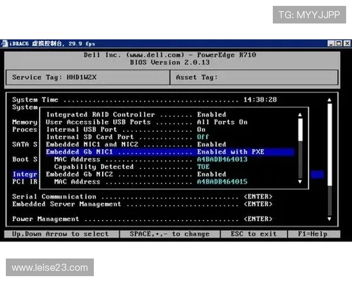Select the System Time entry

coord(144,100)
